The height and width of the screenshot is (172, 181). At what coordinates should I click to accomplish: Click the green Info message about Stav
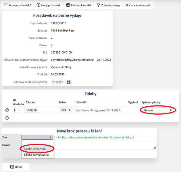(95, 137)
